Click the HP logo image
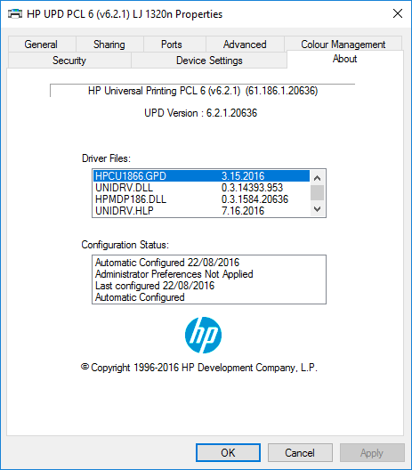Image resolution: width=412 pixels, height=470 pixels. pos(204,335)
